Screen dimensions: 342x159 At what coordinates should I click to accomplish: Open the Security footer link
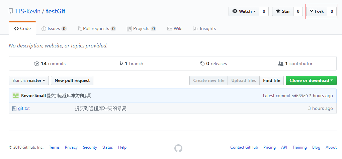tap(90, 147)
